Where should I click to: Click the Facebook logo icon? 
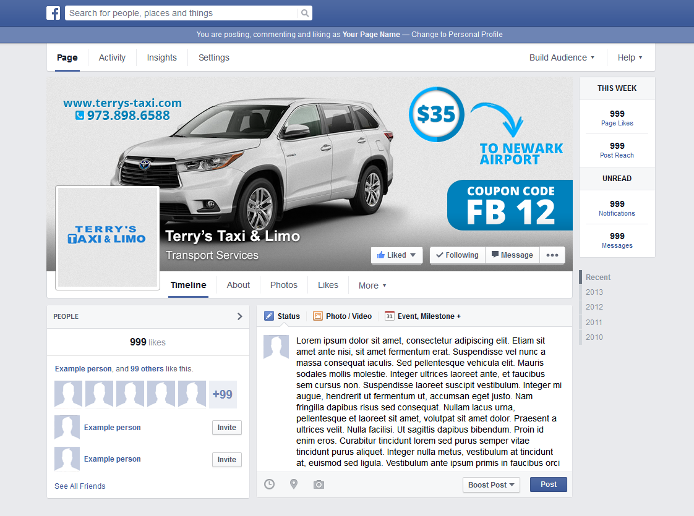tap(53, 13)
